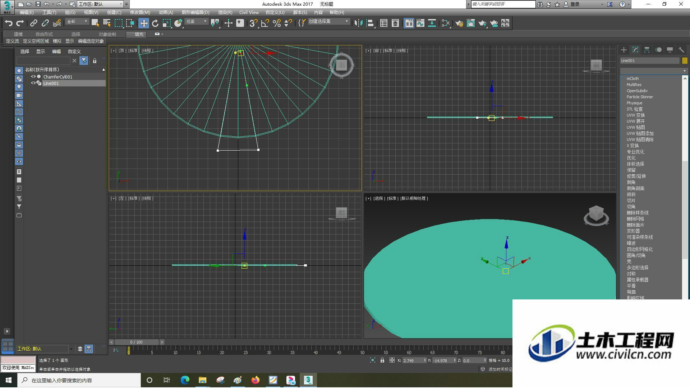Open the 编辑(E) menu

tap(27, 12)
